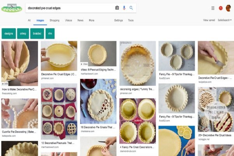The width and height of the screenshot is (234, 156).
Task: Open the '12 Decorative Piecrusts' grid thumbnail
Action: point(59,111)
